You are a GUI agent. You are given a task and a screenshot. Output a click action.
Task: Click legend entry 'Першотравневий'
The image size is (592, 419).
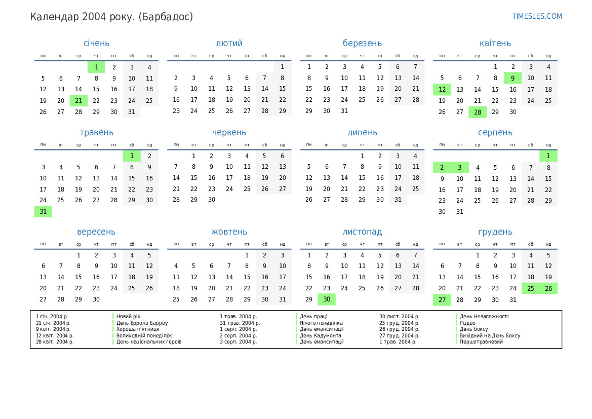481,341
